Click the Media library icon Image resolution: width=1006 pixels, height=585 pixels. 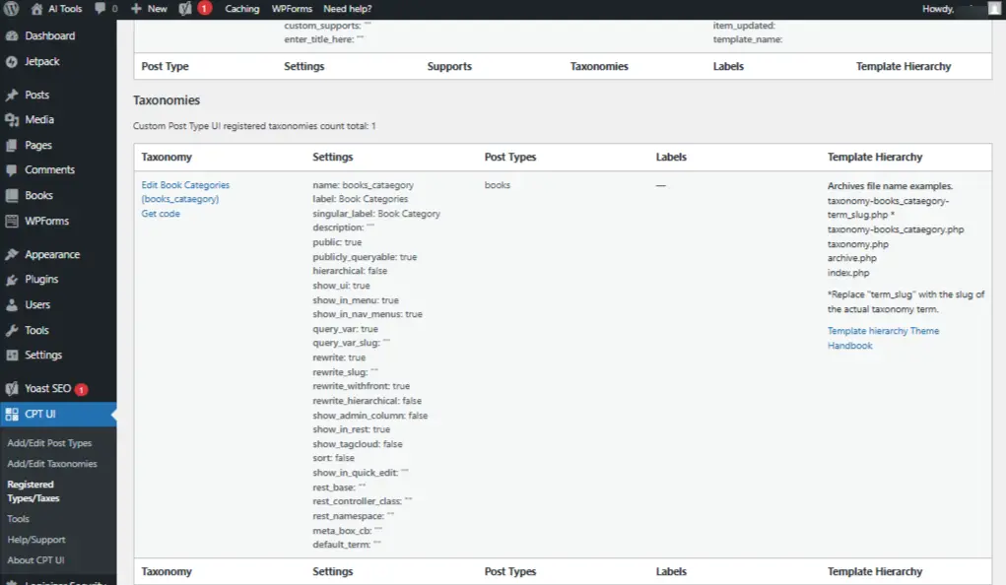click(x=12, y=120)
